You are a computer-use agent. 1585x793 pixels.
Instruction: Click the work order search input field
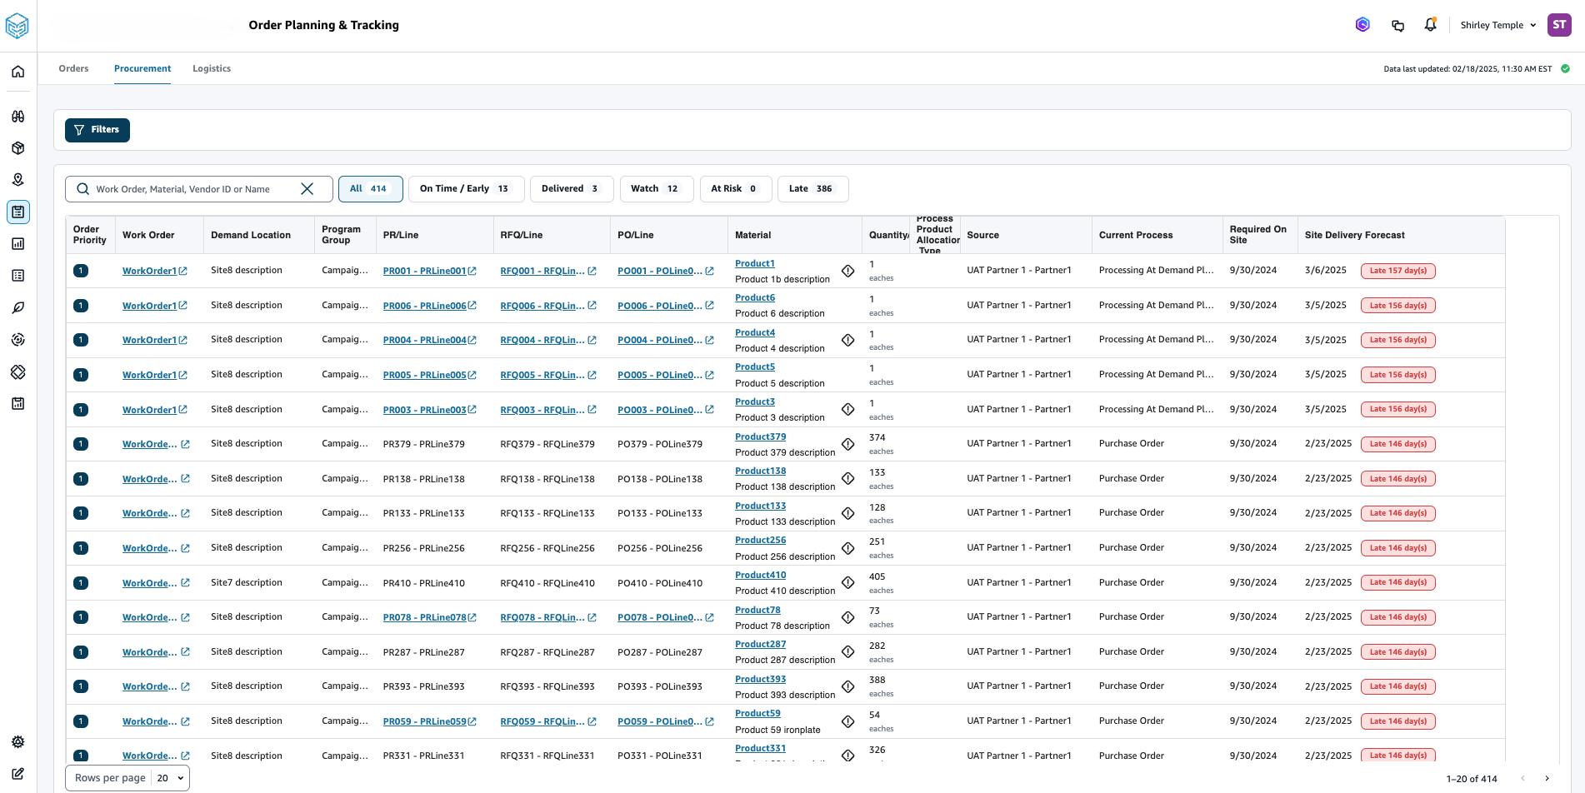192,189
